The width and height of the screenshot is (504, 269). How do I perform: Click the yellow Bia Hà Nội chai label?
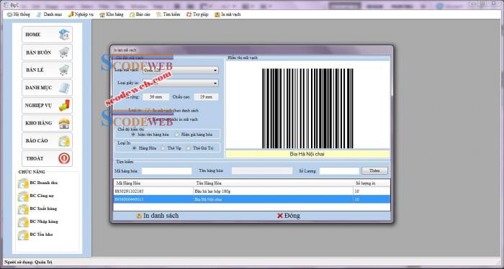307,154
